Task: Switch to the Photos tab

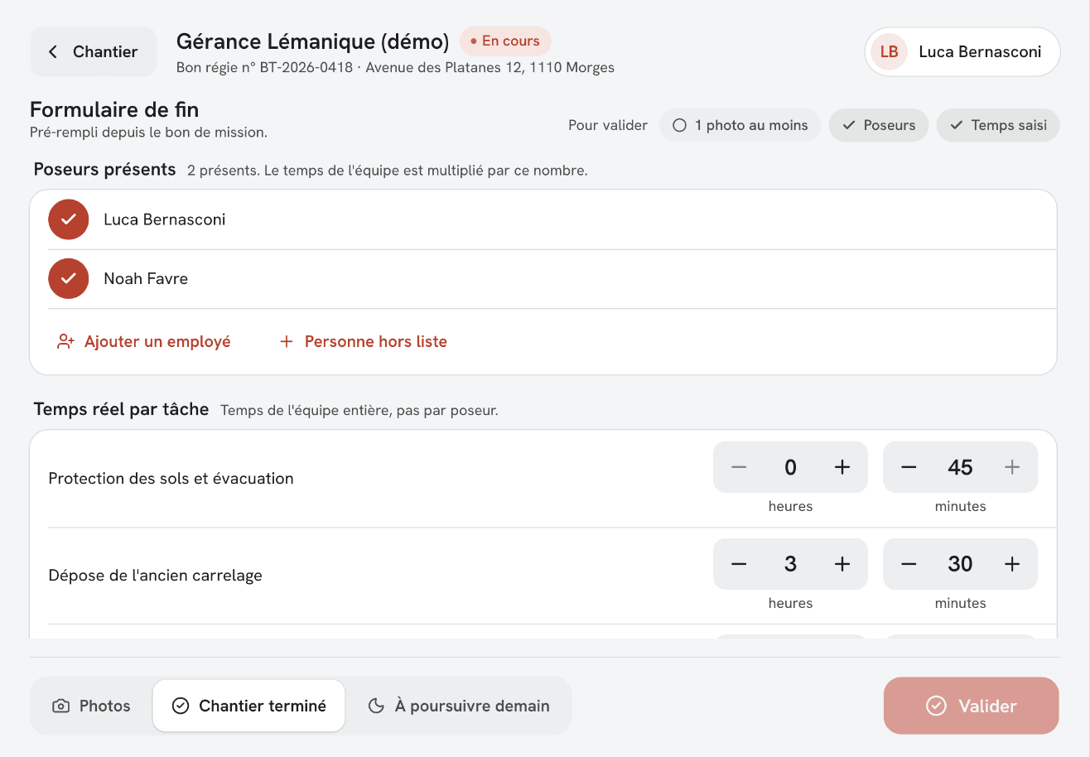Action: click(92, 706)
